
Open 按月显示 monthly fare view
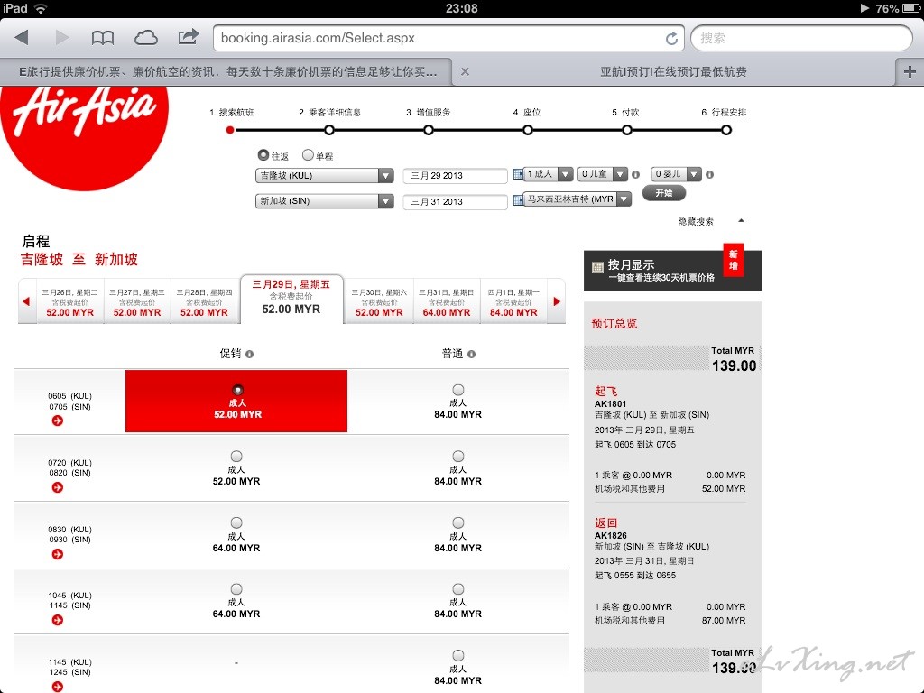pyautogui.click(x=672, y=271)
